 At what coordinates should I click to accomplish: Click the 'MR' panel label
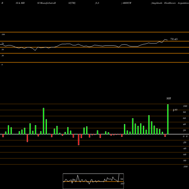[169, 98]
